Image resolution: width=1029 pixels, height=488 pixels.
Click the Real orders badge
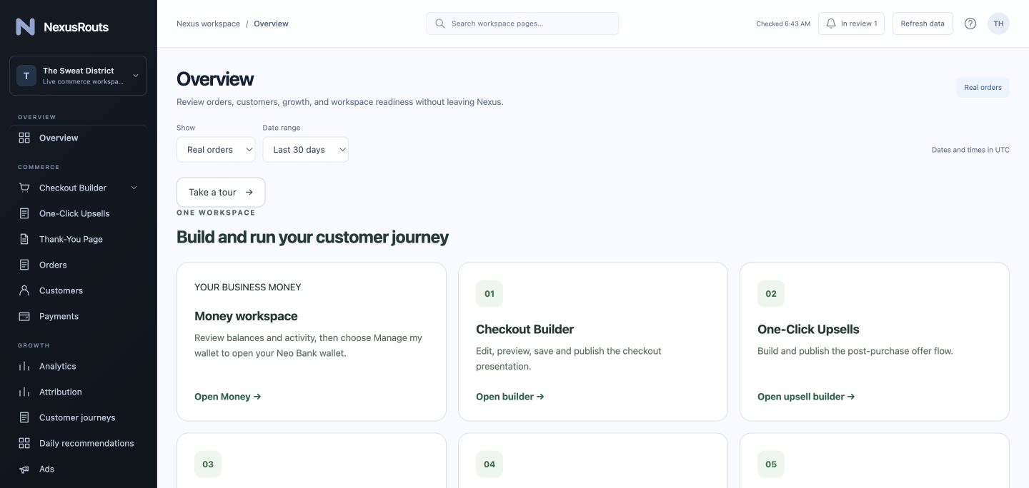click(x=983, y=88)
